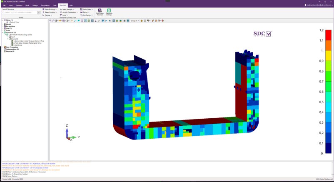Click the Nodes count in status bar
The height and width of the screenshot is (182, 334).
6,179
